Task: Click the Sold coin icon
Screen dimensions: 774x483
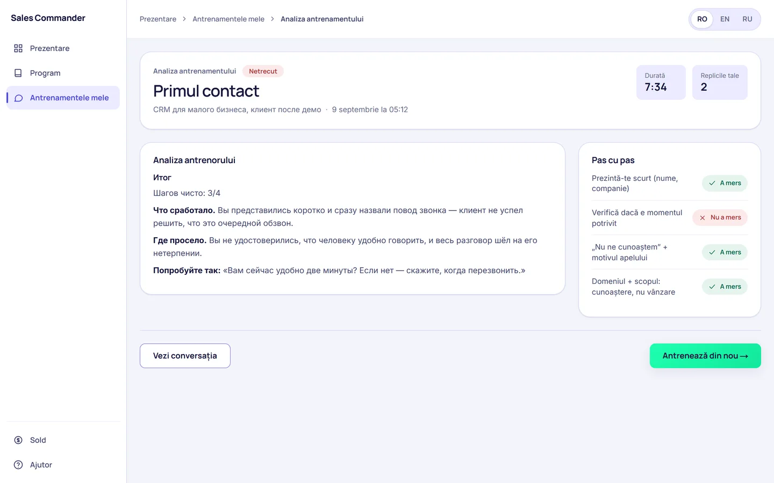Action: pyautogui.click(x=18, y=440)
